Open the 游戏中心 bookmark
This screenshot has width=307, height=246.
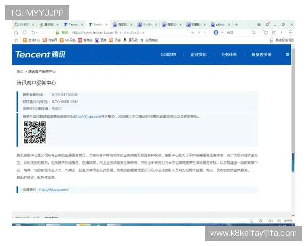coord(32,40)
